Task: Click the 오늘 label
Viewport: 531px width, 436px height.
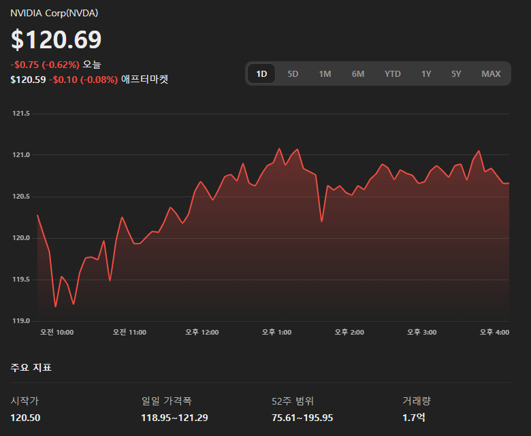Action: coord(92,64)
